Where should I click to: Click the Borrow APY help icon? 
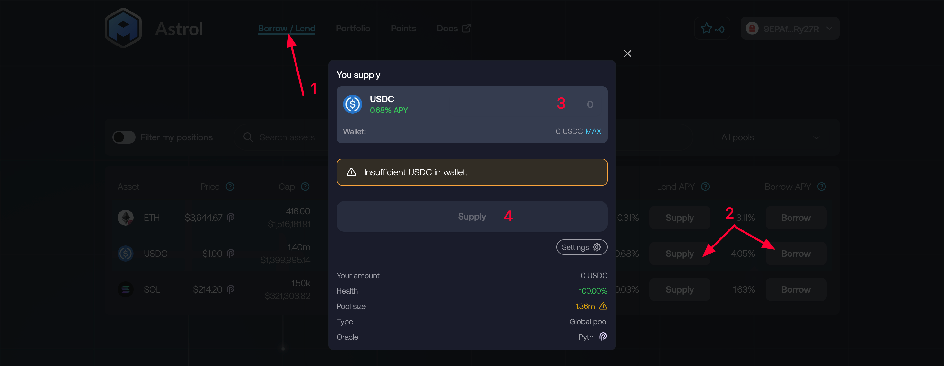pyautogui.click(x=822, y=187)
